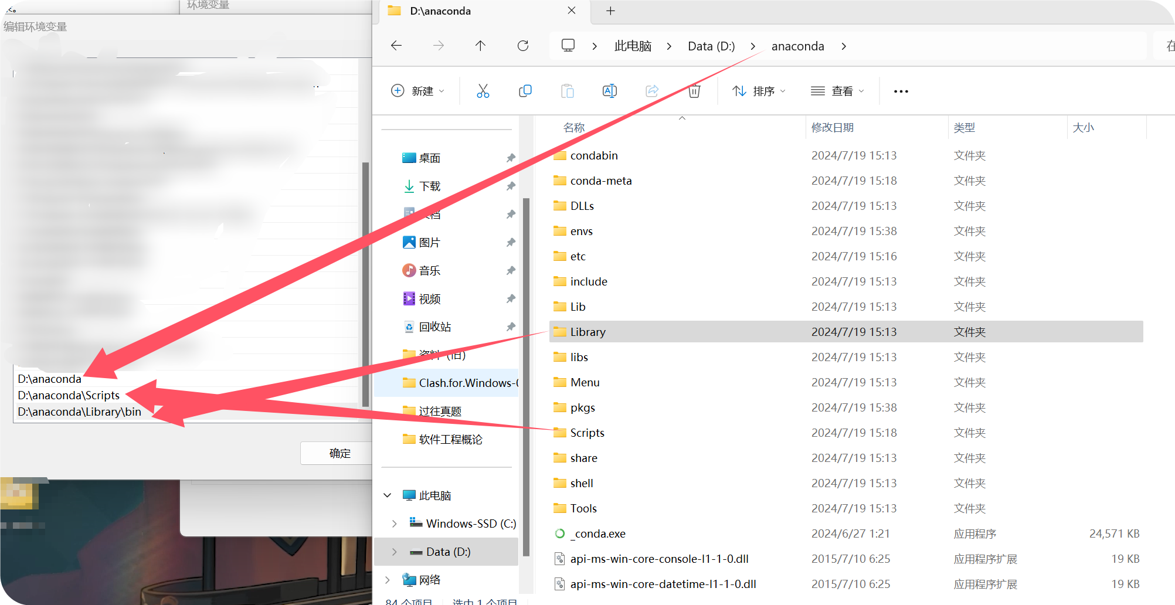1175x605 pixels.
Task: Go up one folder level
Action: [480, 46]
